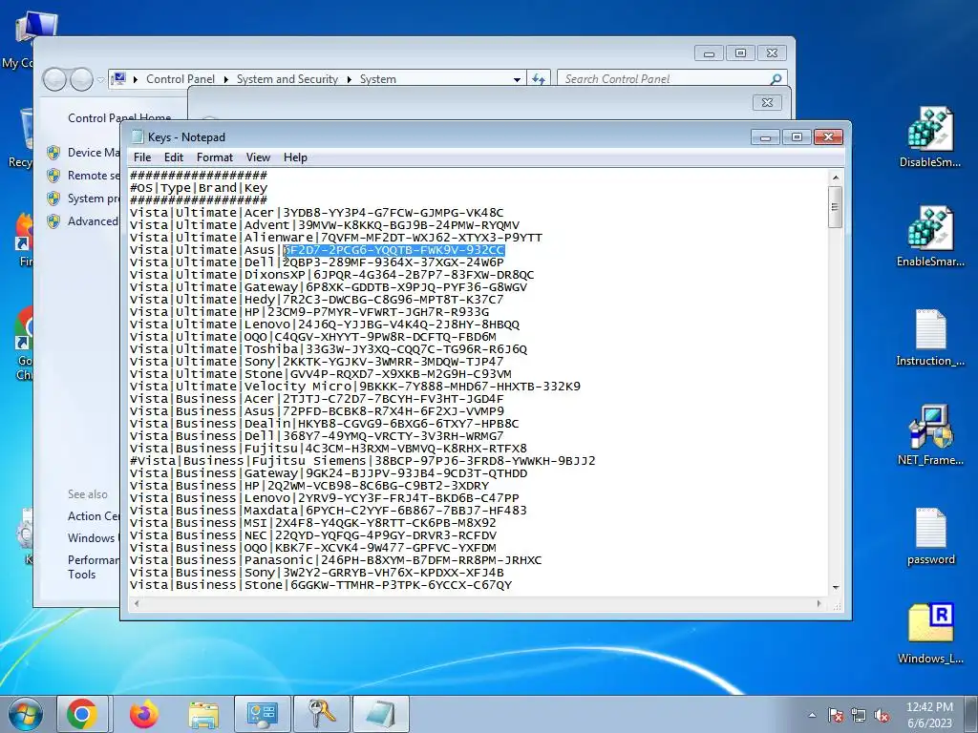The width and height of the screenshot is (978, 733).
Task: Click the Control Panel Forward button
Action: [81, 79]
